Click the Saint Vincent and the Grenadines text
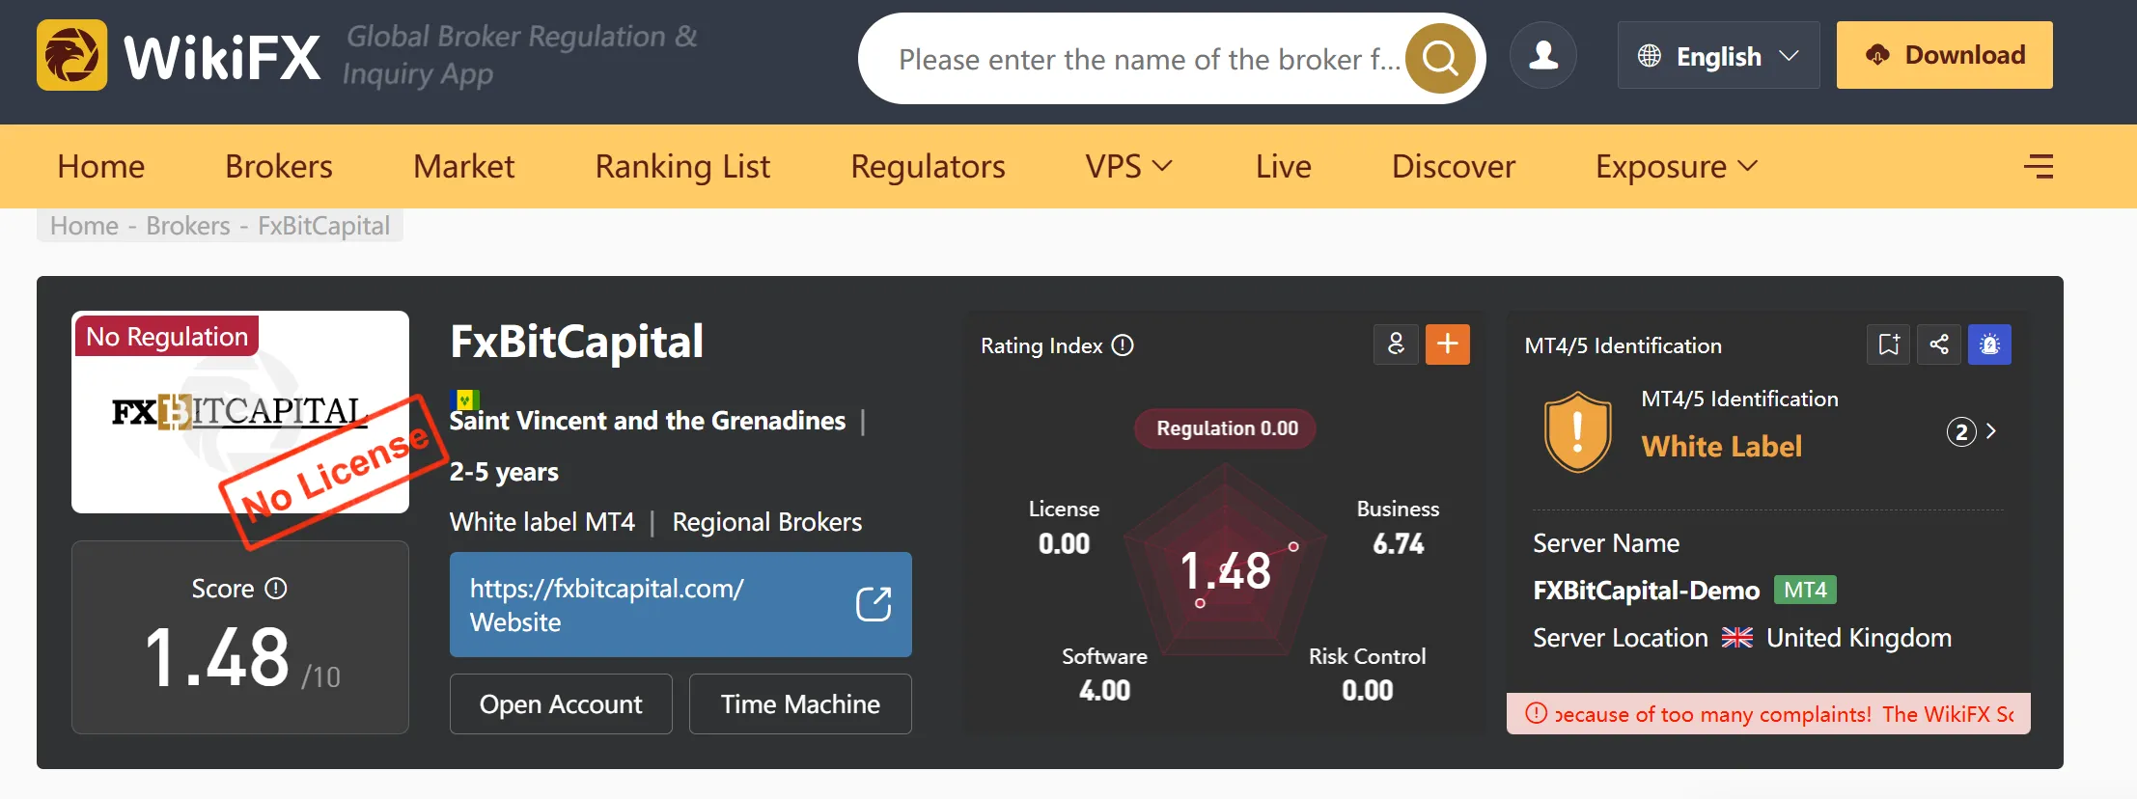Screen dimensions: 2137x799 click(648, 421)
